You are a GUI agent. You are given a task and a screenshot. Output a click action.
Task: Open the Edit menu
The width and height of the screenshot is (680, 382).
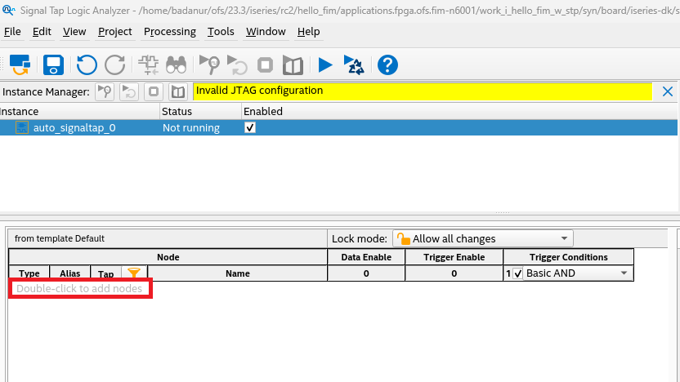click(42, 32)
